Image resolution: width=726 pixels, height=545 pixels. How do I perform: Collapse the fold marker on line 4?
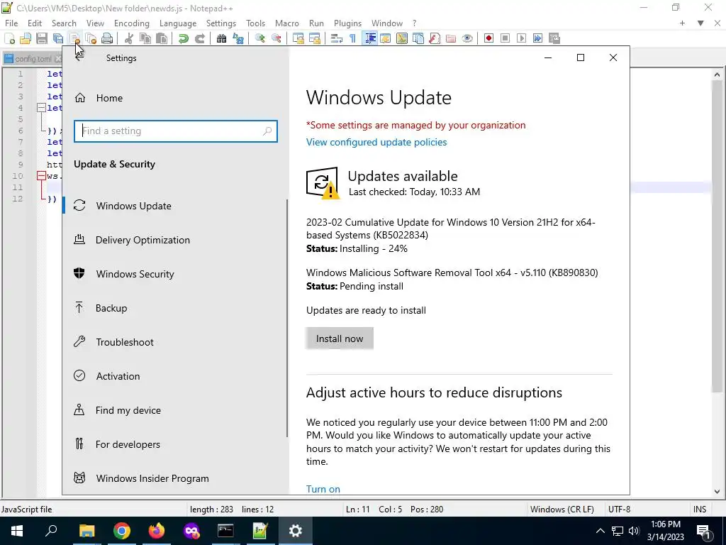(41, 108)
